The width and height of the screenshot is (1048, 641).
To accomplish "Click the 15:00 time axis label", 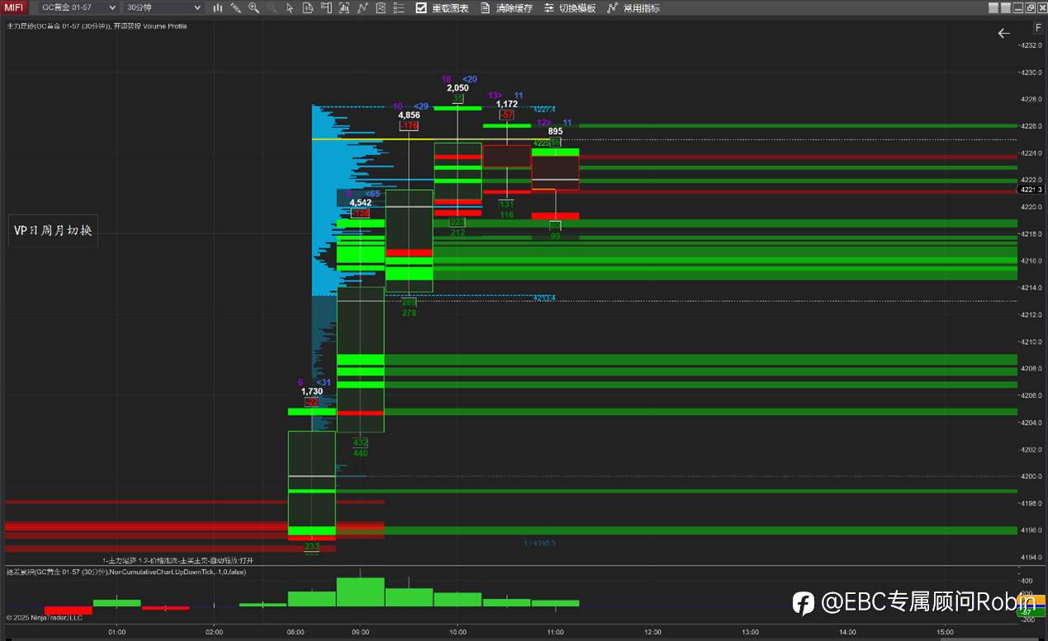I will point(945,632).
